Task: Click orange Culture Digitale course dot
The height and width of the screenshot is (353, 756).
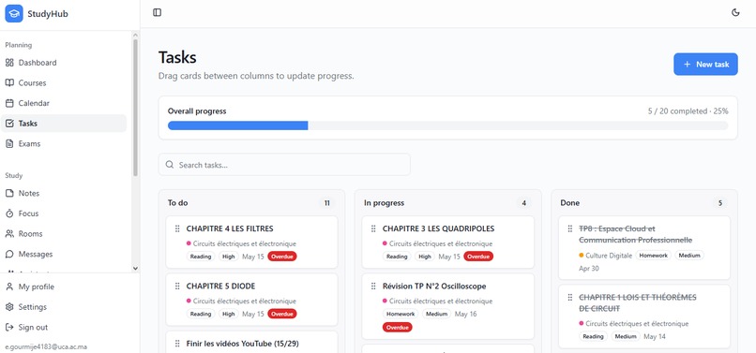Action: pyautogui.click(x=581, y=255)
